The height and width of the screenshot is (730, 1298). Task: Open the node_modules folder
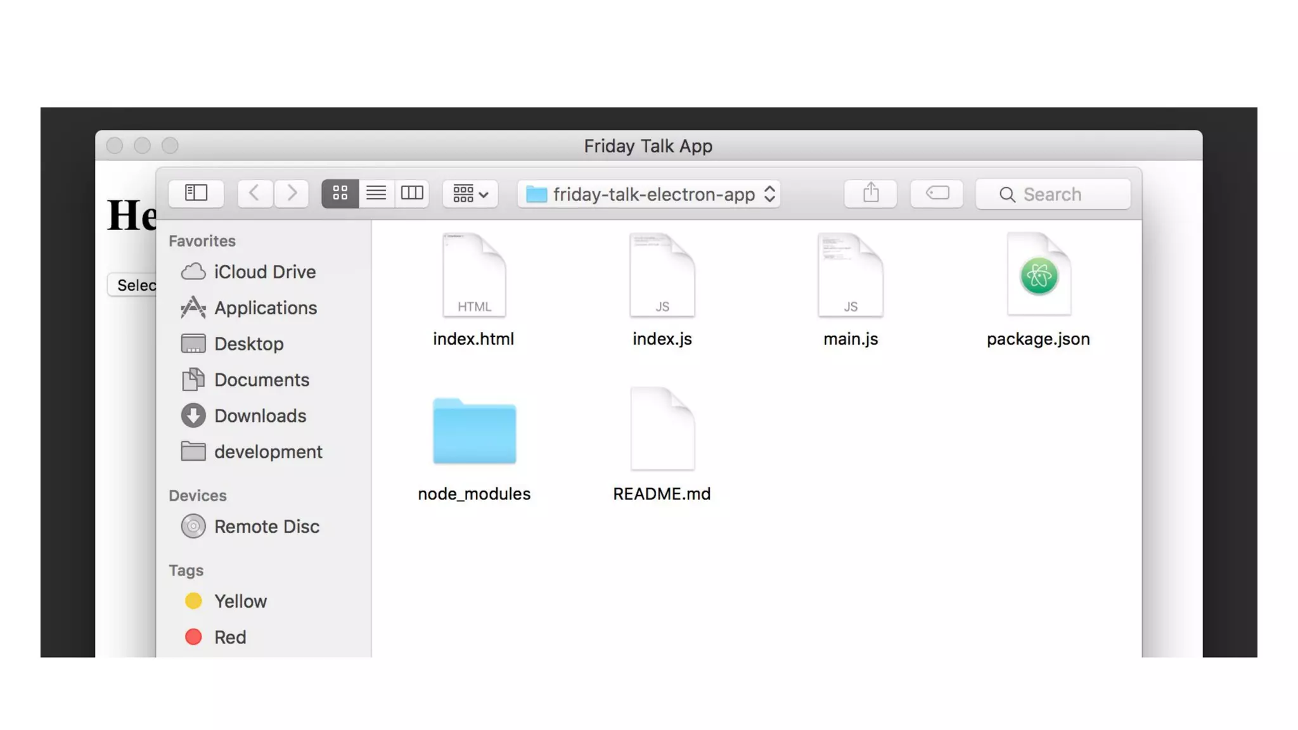(x=474, y=432)
